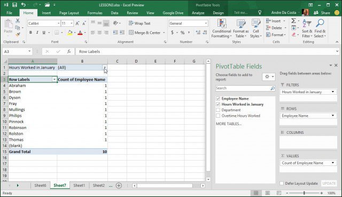Click Format as Table button
Viewport: 342px width, 197px height.
point(241,28)
